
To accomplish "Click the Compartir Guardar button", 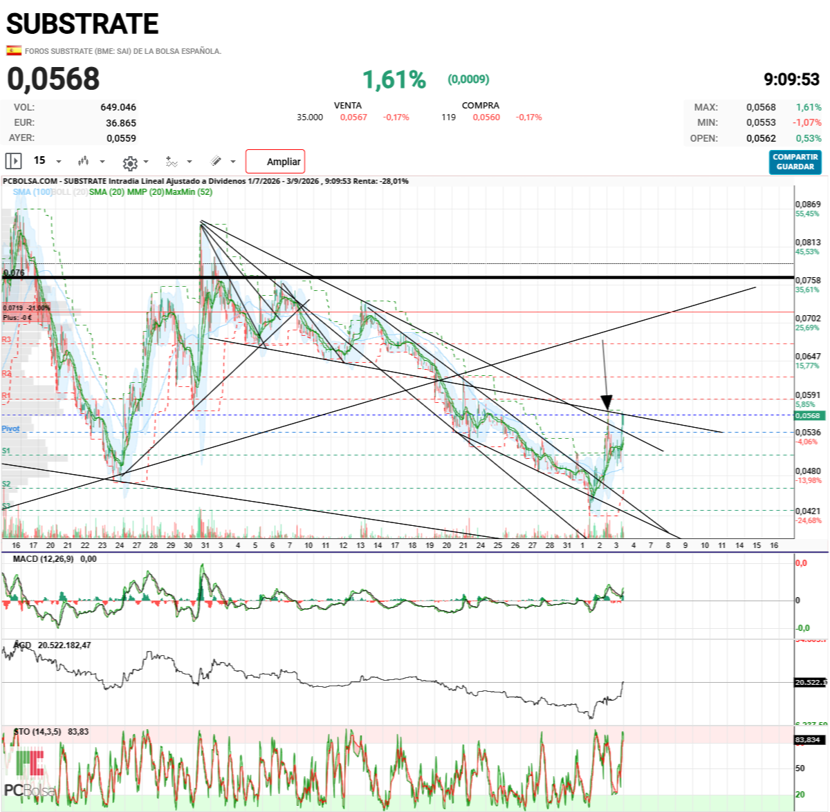I will pos(795,162).
